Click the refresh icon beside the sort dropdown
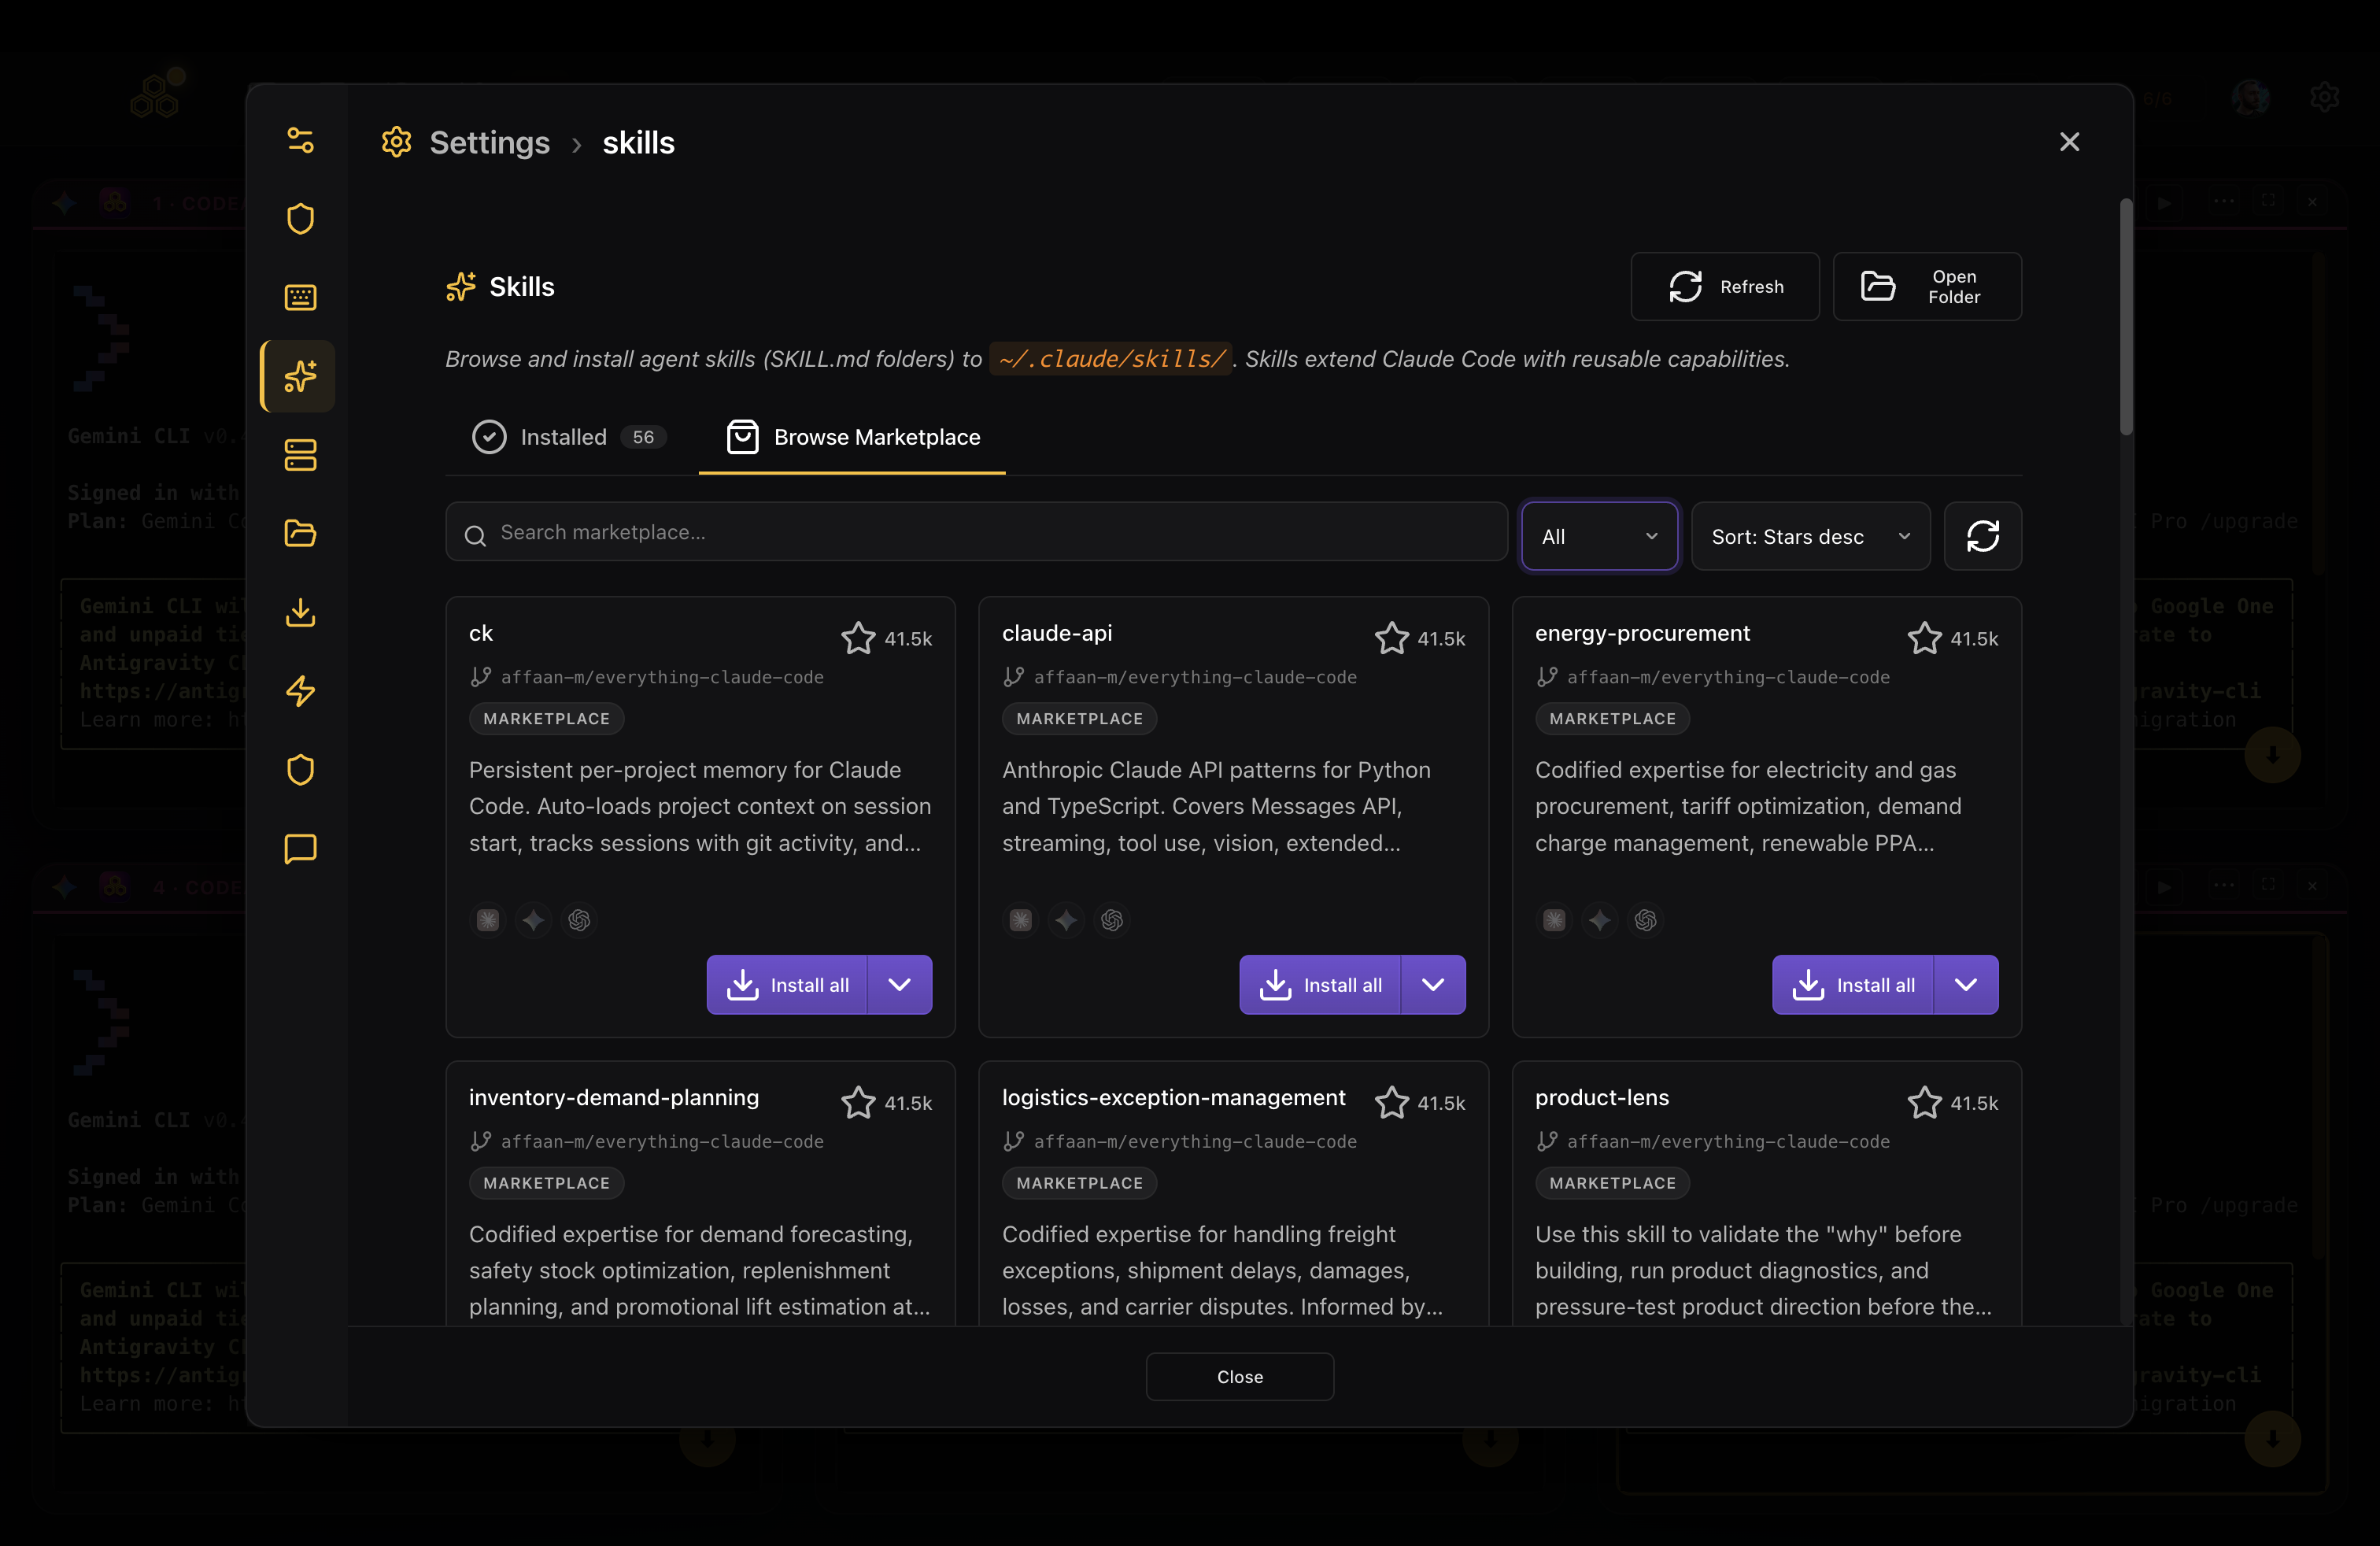Screen dimensions: 2380x1546 tap(1982, 536)
